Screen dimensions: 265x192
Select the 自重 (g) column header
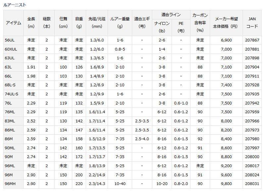79,23
